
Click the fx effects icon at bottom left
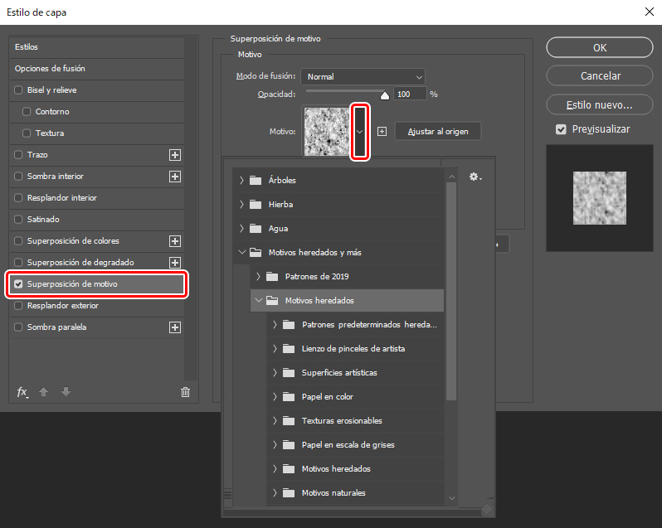[x=22, y=392]
